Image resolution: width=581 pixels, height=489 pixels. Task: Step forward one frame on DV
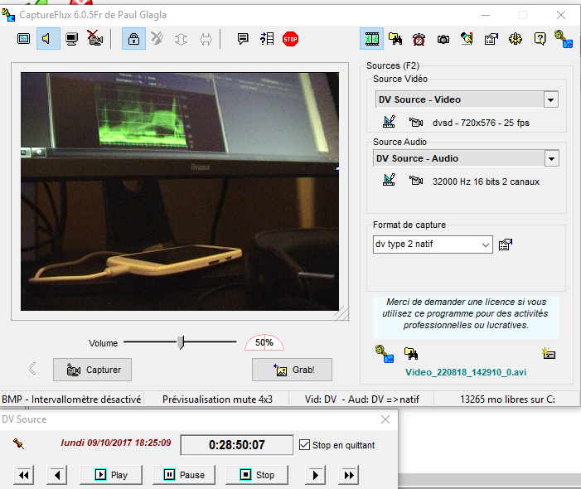[x=315, y=475]
